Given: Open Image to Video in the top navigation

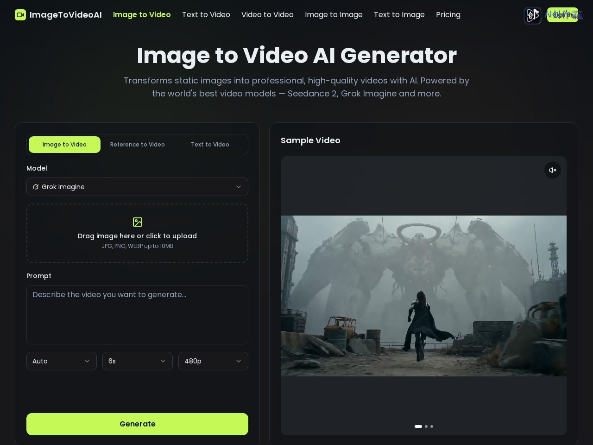Looking at the screenshot, I should 142,15.
